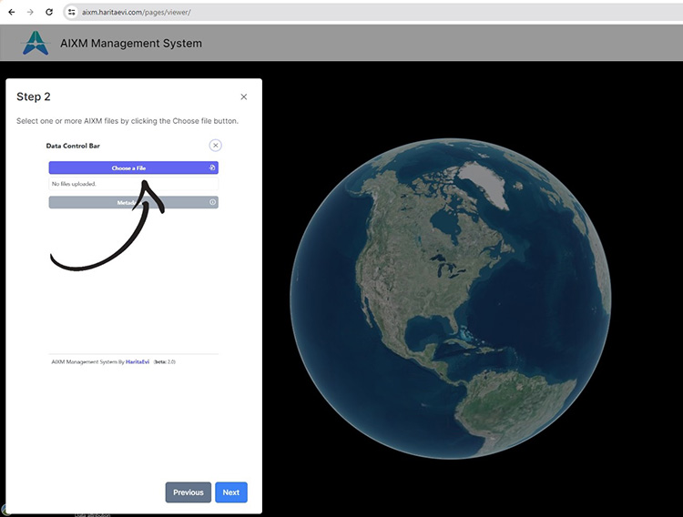
Task: Click the info icon on Metadata bar
Action: 212,202
